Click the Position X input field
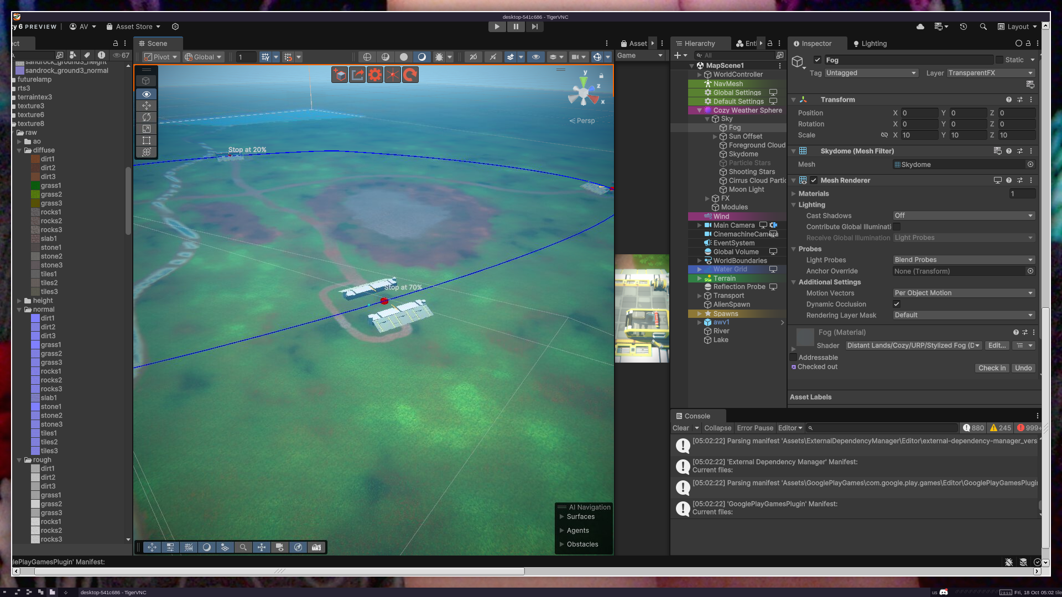This screenshot has height=597, width=1062. pyautogui.click(x=919, y=113)
